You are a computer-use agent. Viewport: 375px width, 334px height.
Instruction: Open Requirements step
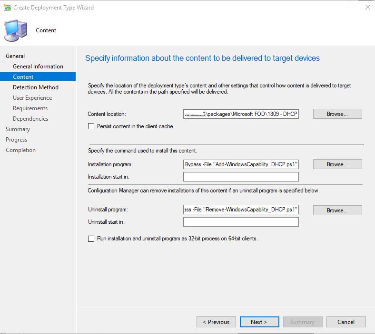point(30,108)
